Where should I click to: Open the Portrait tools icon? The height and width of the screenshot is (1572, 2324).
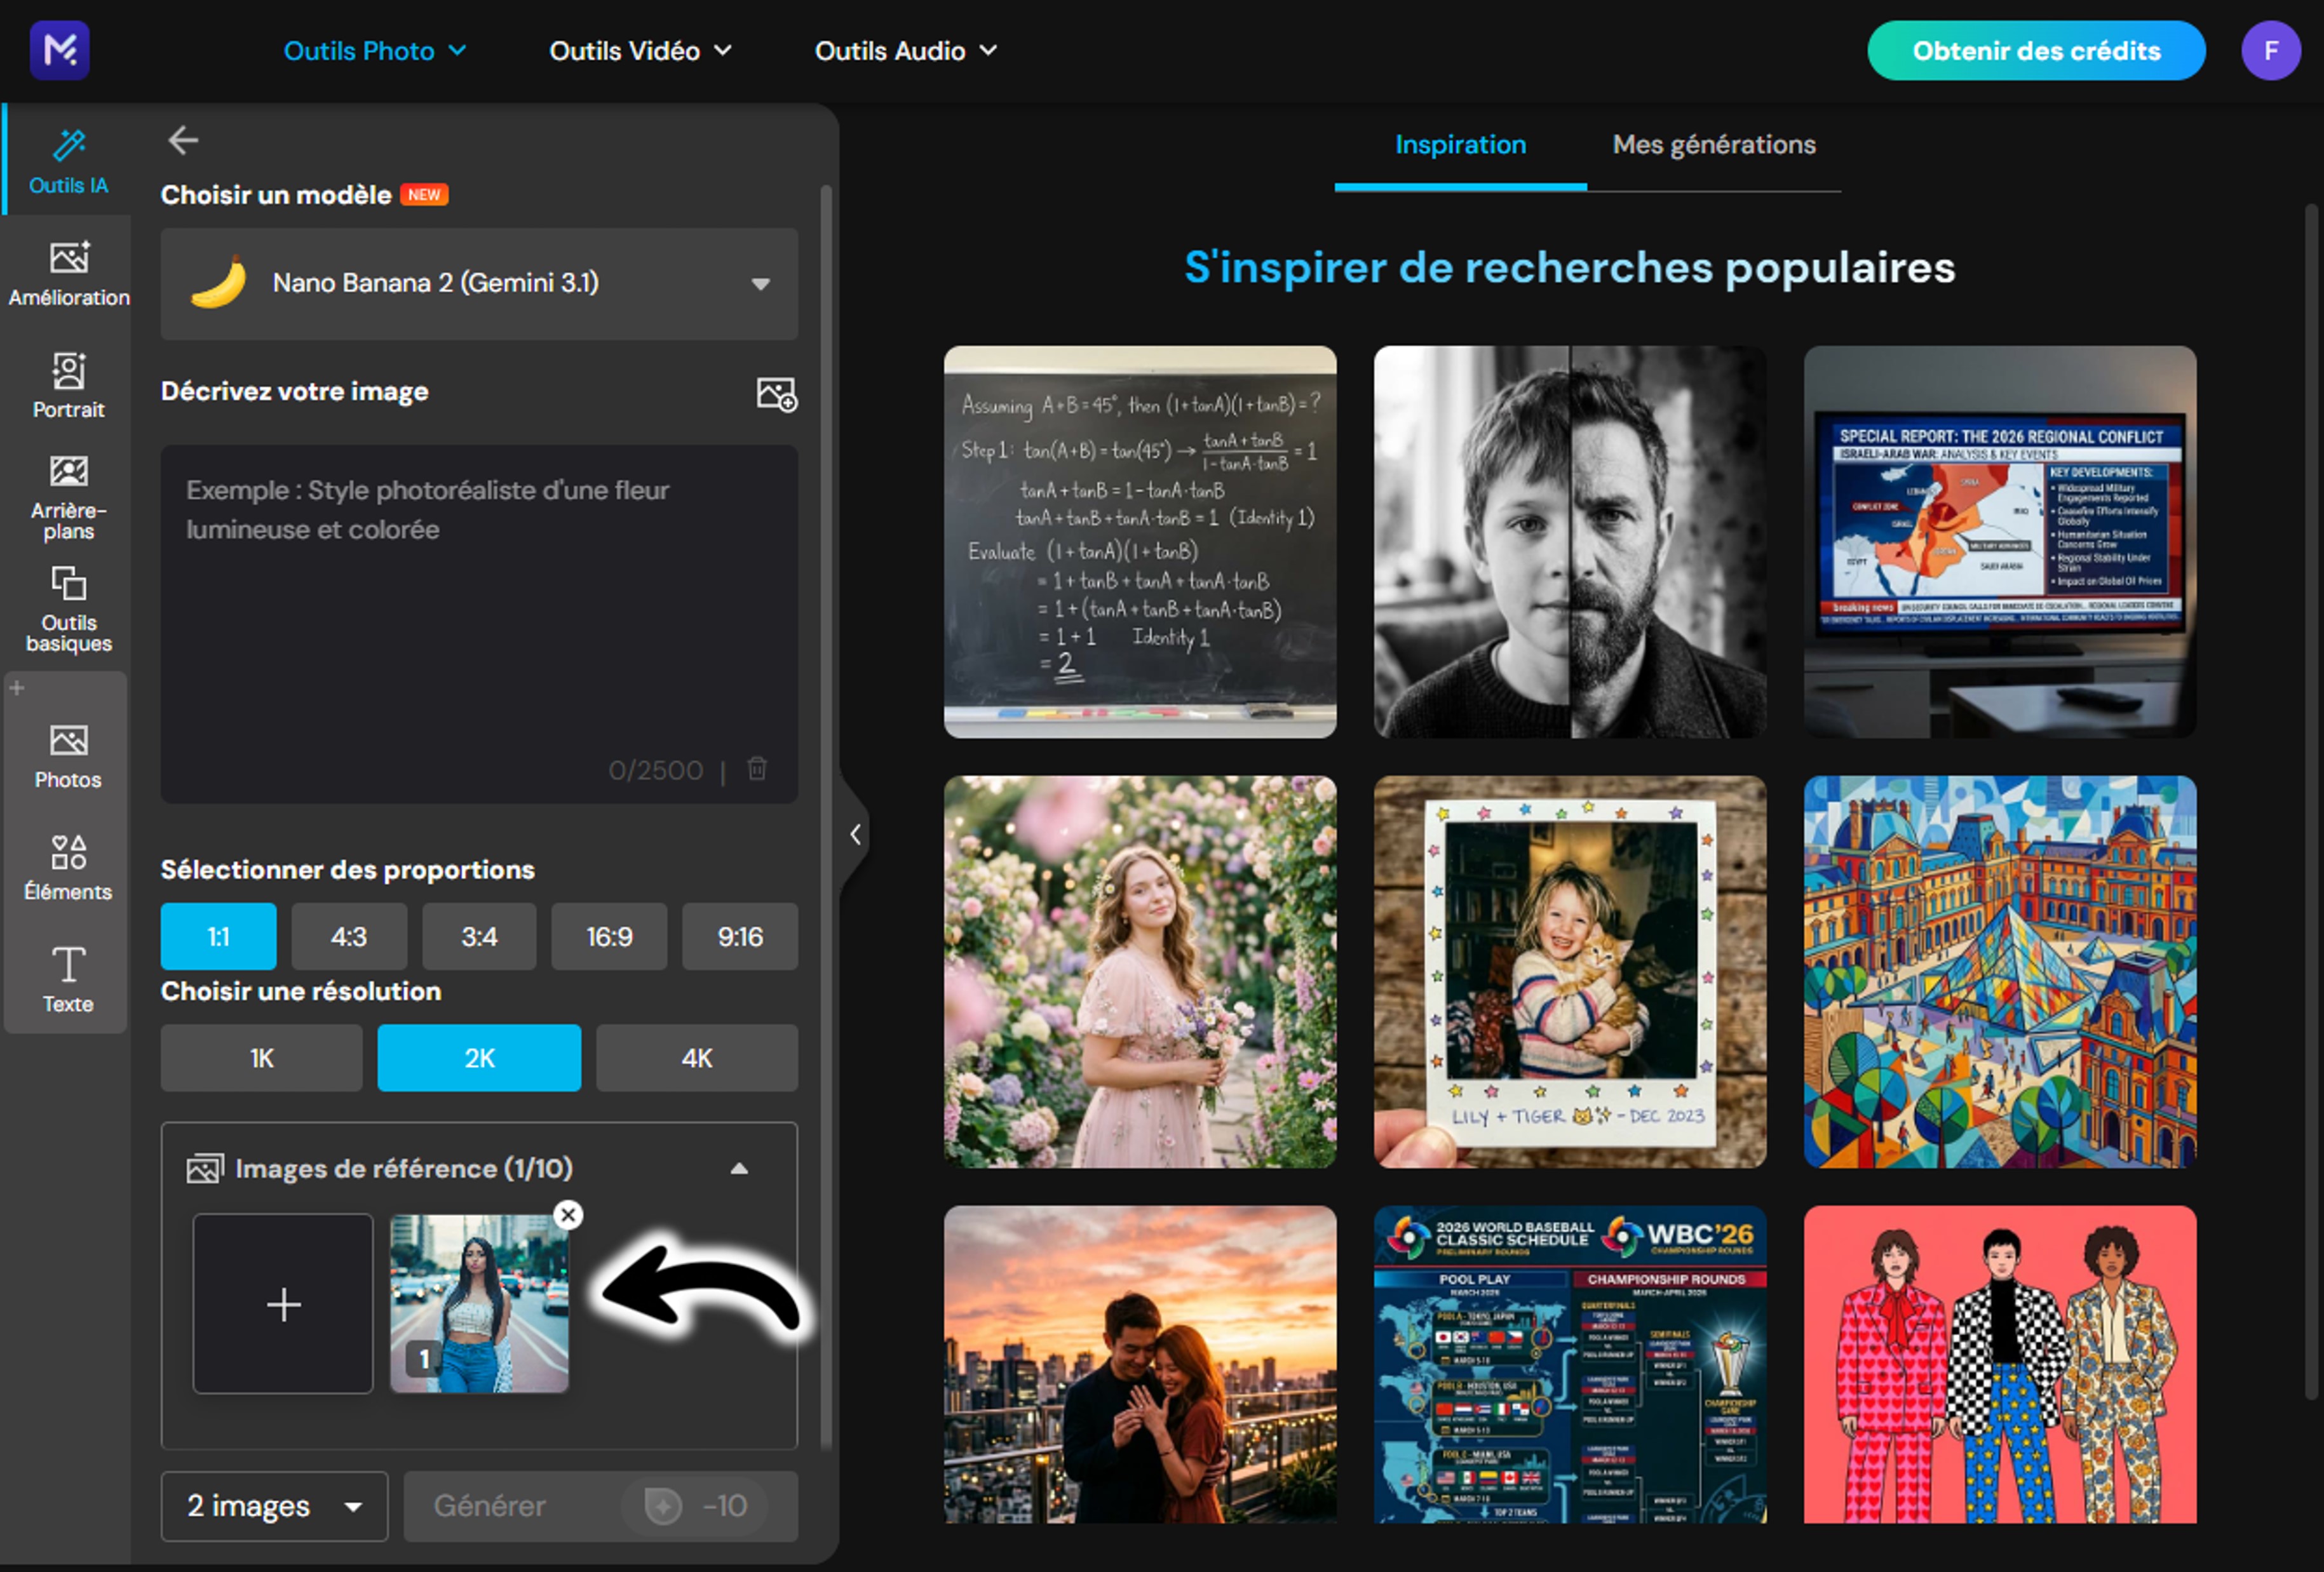68,384
